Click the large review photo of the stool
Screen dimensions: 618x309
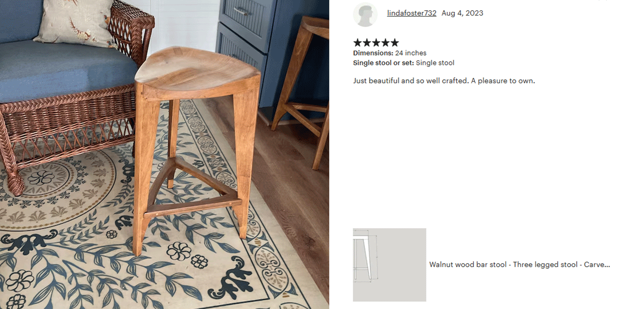click(164, 154)
